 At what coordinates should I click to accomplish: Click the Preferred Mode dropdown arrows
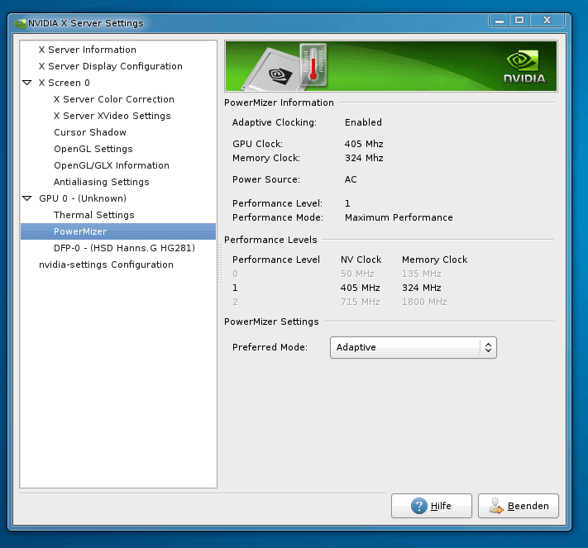click(x=488, y=347)
